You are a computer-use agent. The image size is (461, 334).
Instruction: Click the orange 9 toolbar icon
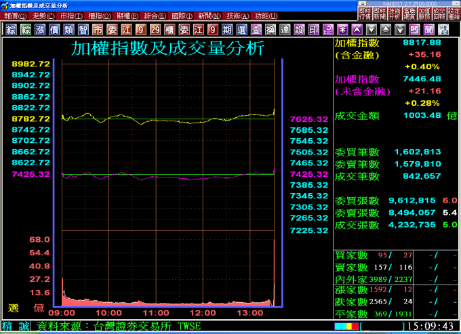[x=141, y=30]
